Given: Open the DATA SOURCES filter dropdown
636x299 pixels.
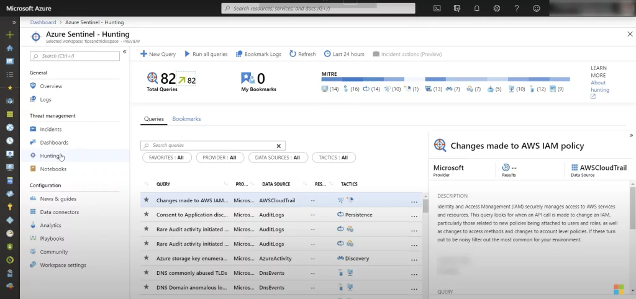Looking at the screenshot, I should click(x=278, y=158).
